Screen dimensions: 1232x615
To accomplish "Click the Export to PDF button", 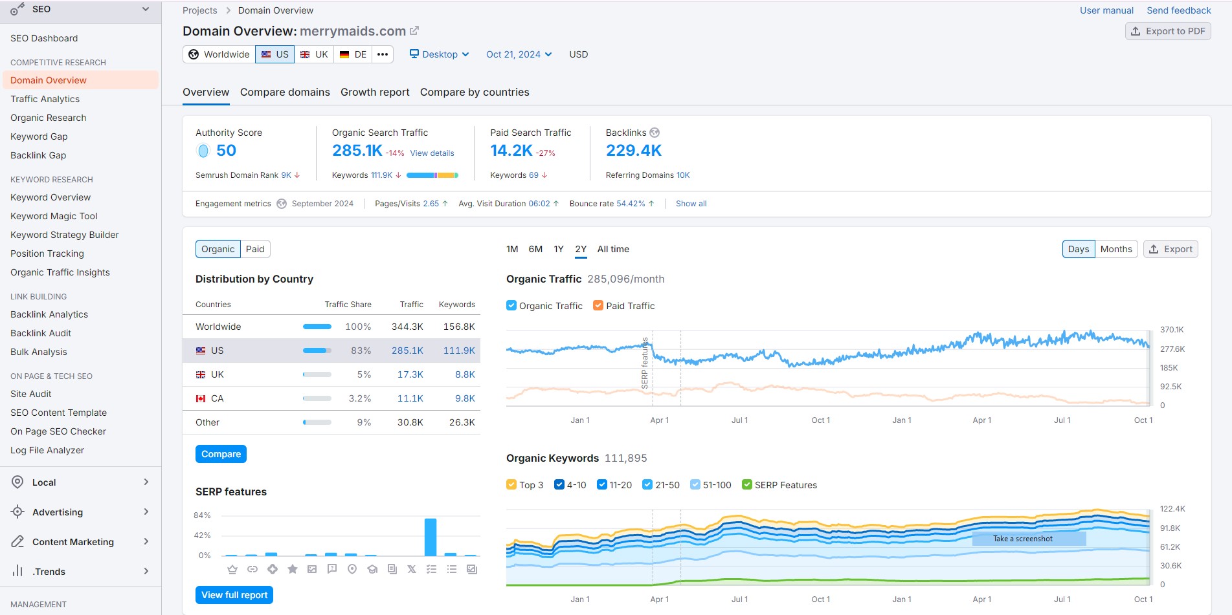I will (1168, 31).
